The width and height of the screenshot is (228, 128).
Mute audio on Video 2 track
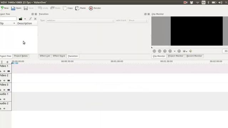[x=5, y=80]
